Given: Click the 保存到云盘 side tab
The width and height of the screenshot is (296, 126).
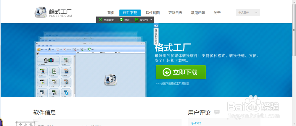Looking at the screenshot, I should [156, 34].
